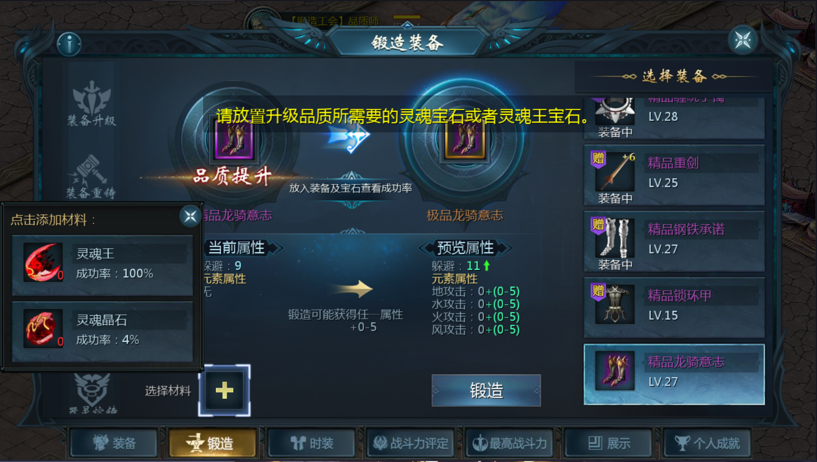Open the 战斗力评定 tab
This screenshot has height=462, width=817.
pyautogui.click(x=410, y=443)
